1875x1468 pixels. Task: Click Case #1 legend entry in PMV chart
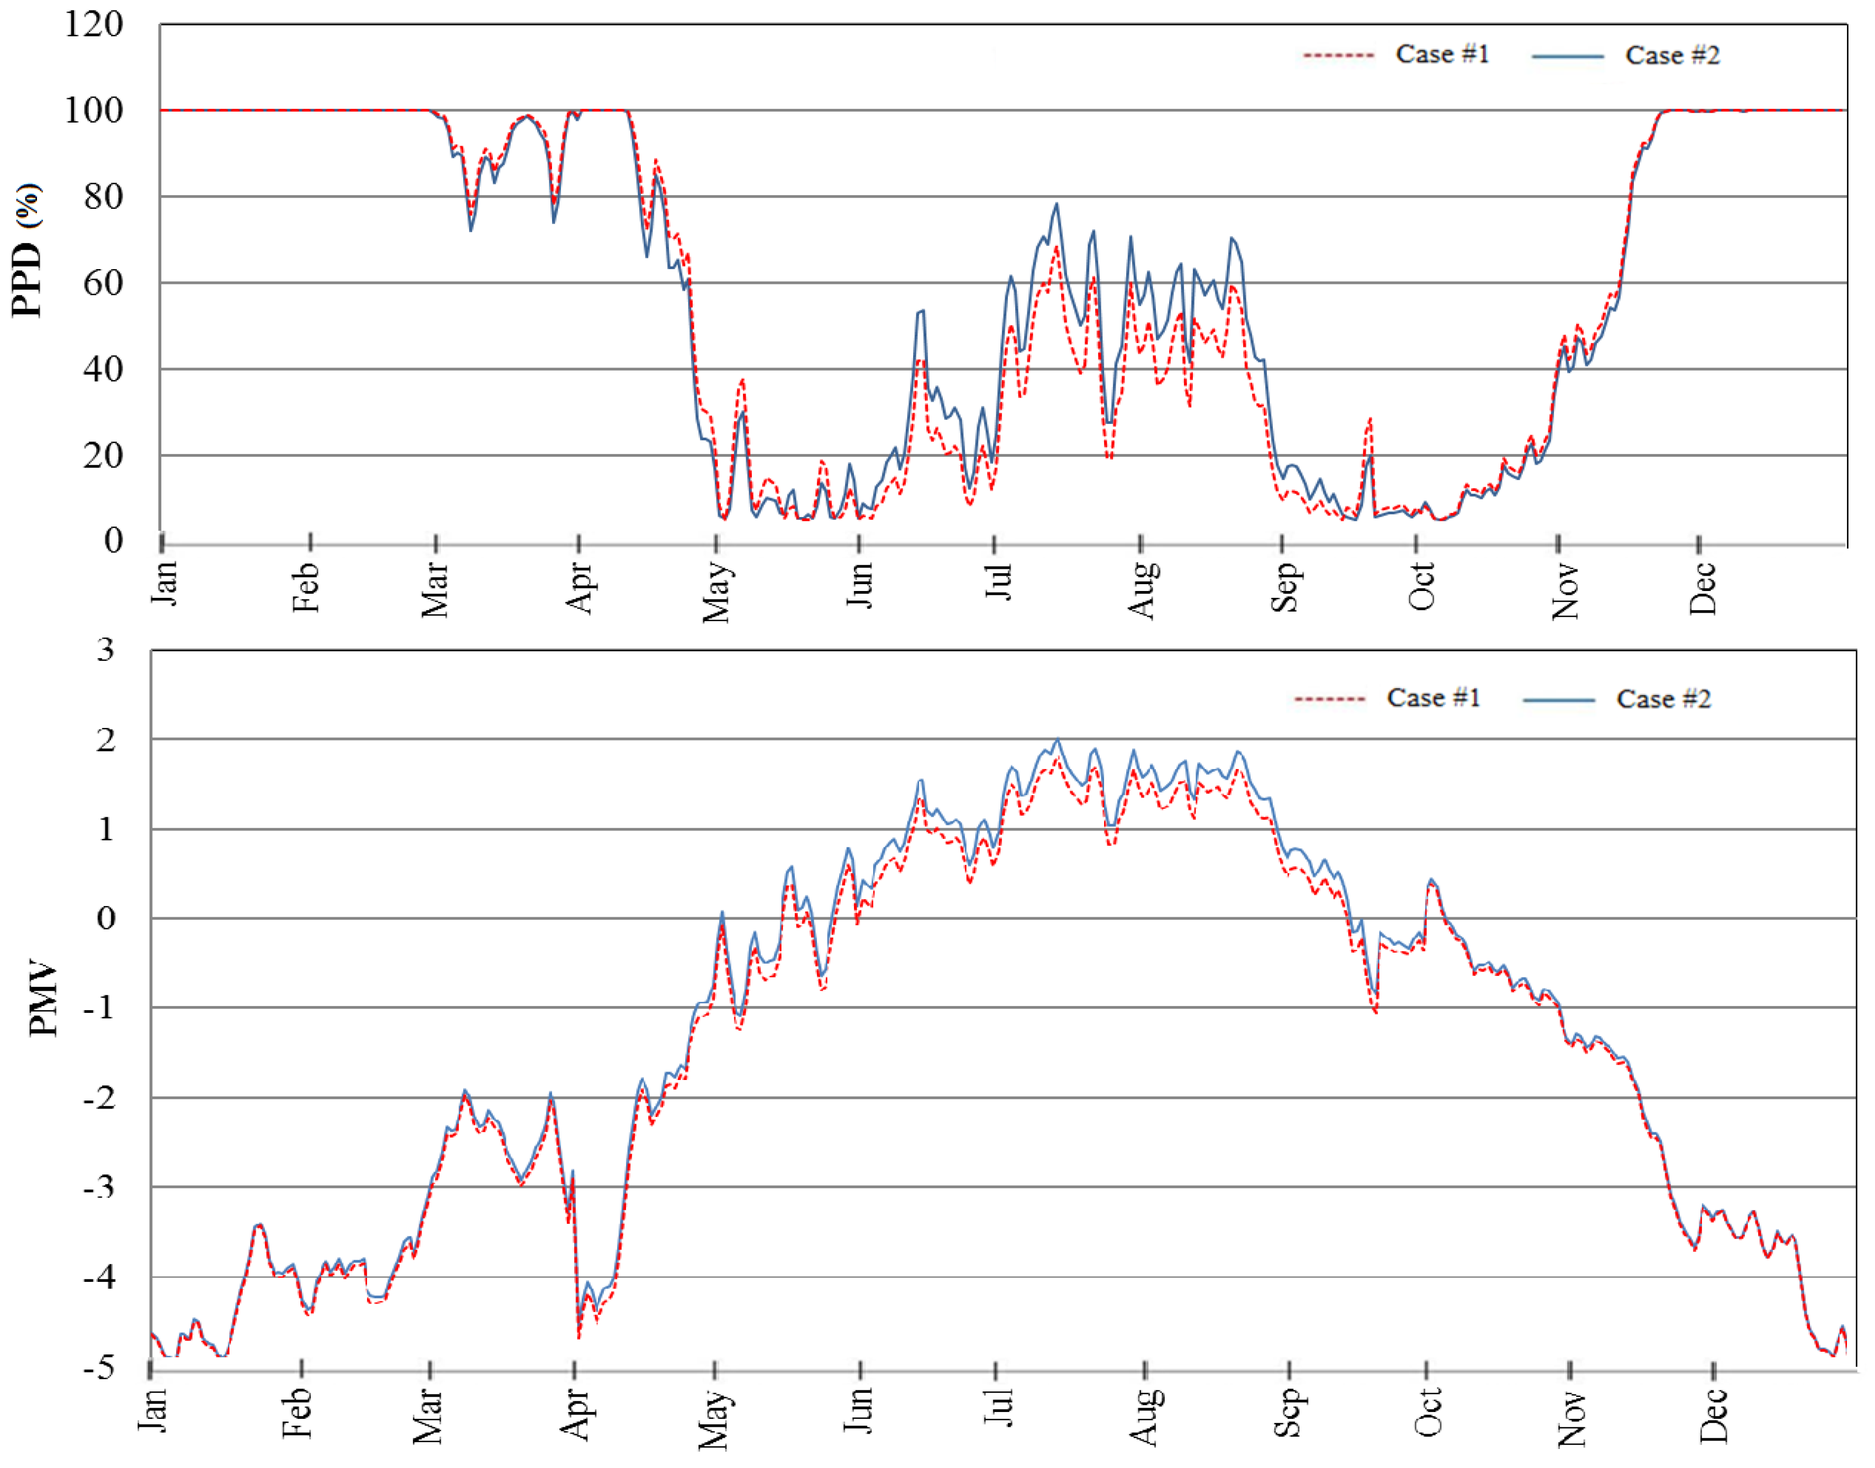pyautogui.click(x=1433, y=698)
